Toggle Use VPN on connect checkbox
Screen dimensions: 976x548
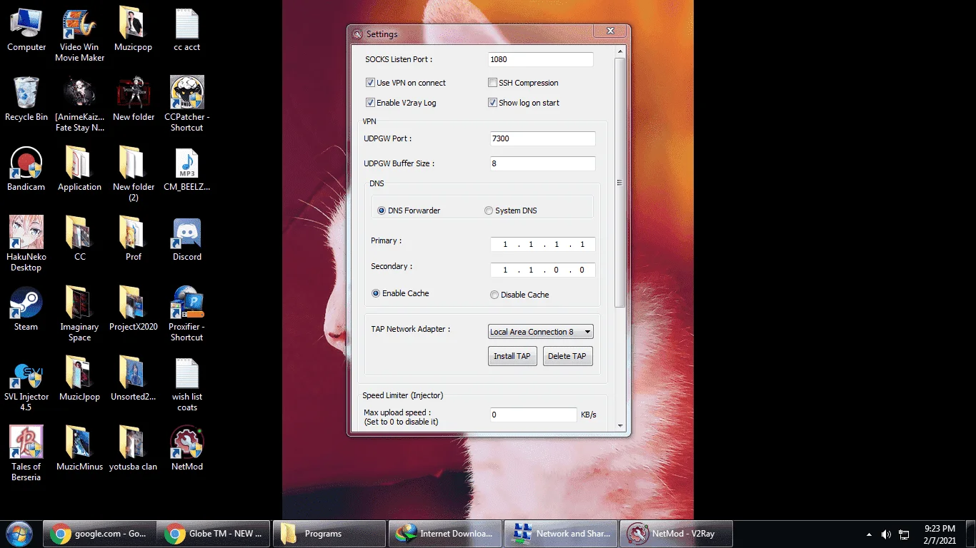coord(370,83)
